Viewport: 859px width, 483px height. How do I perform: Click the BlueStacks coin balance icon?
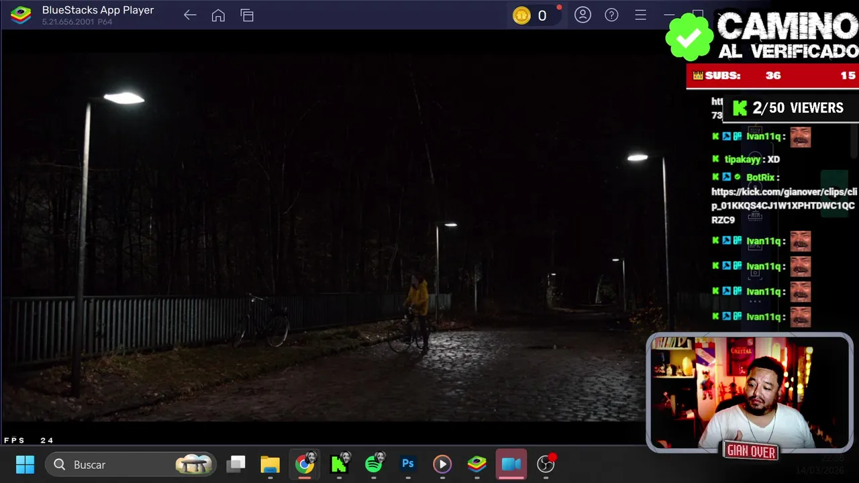[x=521, y=15]
